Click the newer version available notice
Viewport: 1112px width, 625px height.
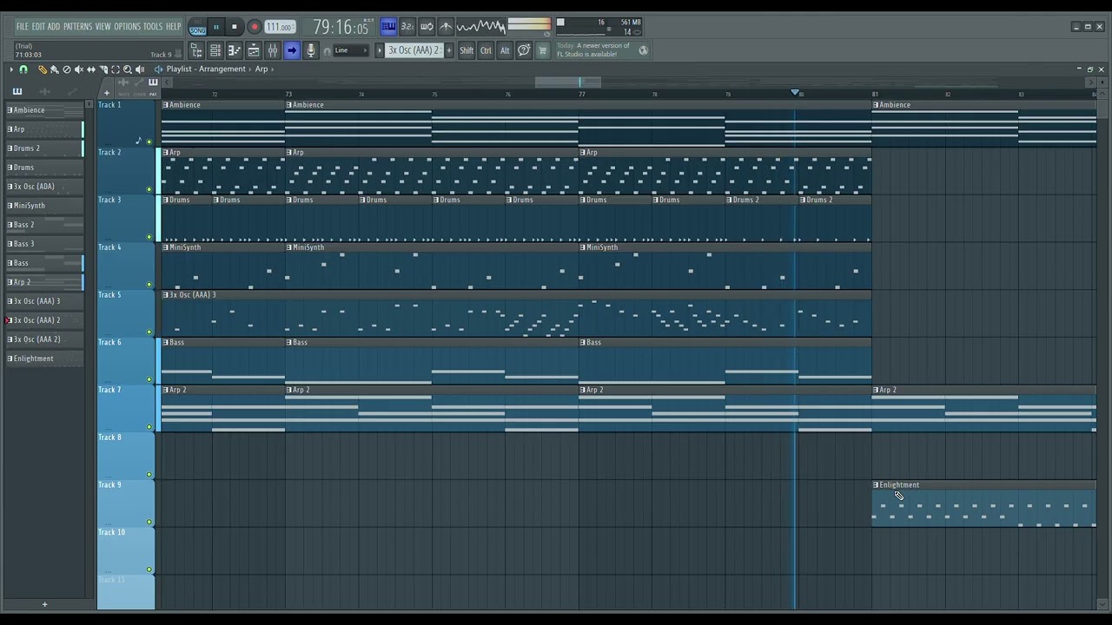(594, 50)
